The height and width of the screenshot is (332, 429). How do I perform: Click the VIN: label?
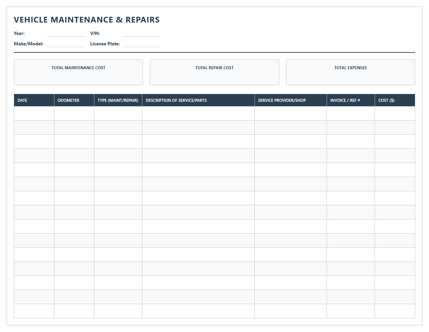click(95, 33)
